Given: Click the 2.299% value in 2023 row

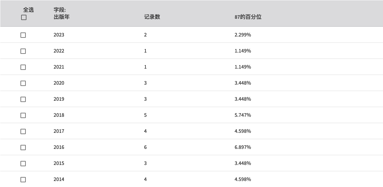Looking at the screenshot, I should coord(243,35).
